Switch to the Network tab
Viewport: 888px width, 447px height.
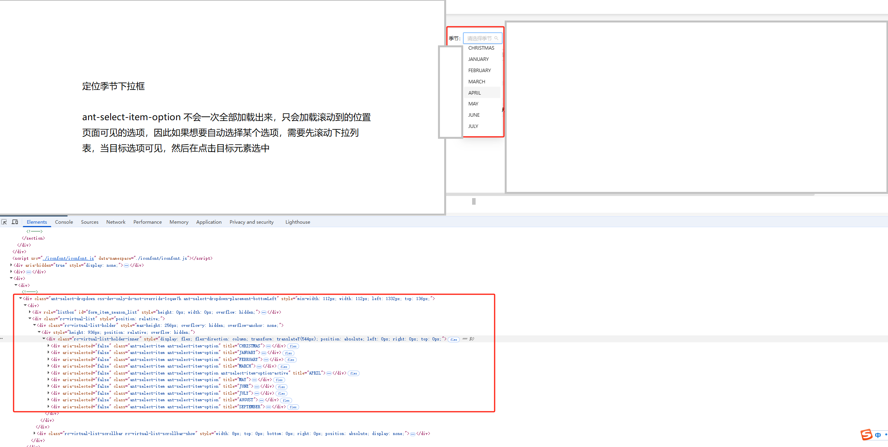116,222
